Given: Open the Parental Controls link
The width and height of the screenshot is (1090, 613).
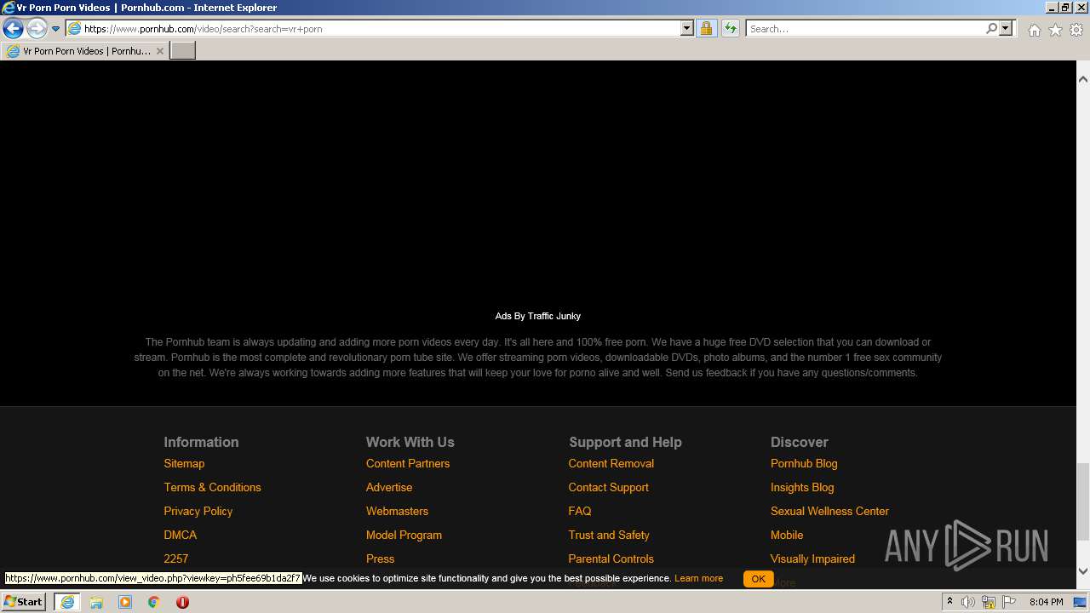Looking at the screenshot, I should point(611,559).
